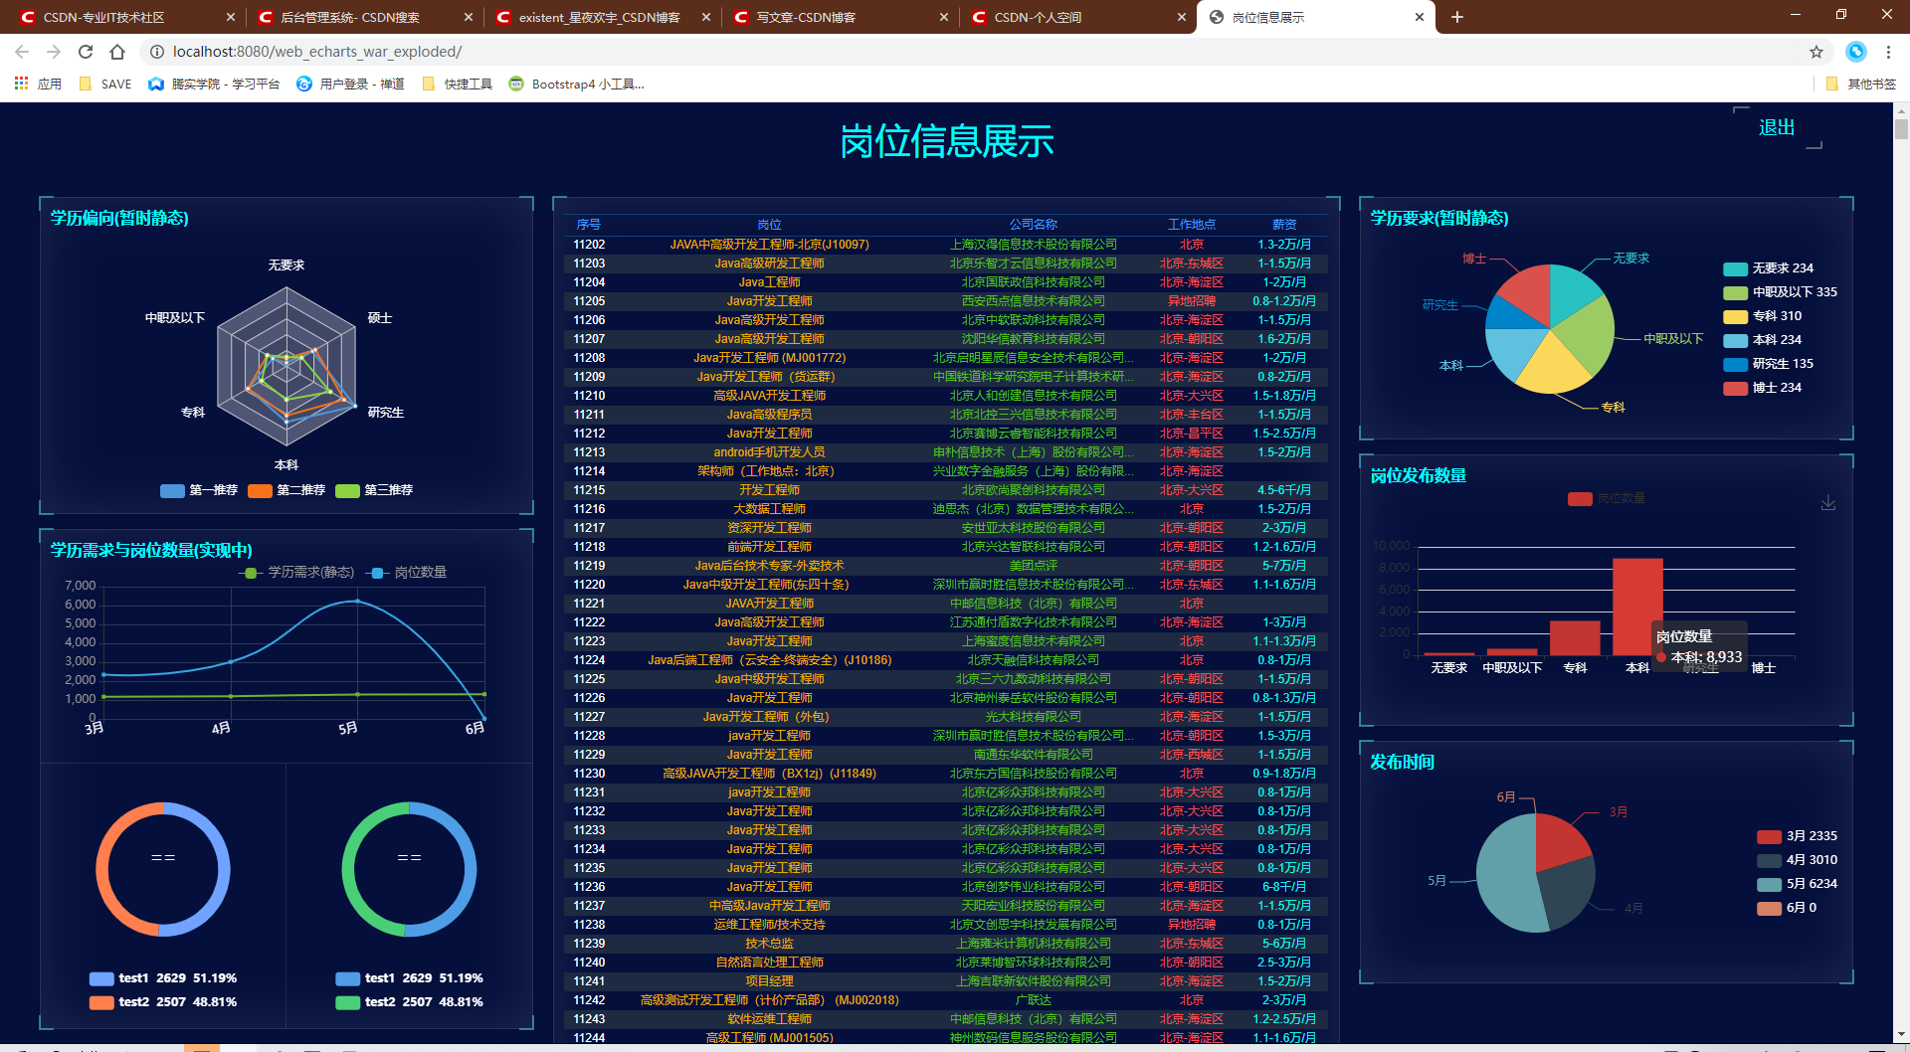Screen dimensions: 1910x1052
Task: Go to the browser home page
Action: click(117, 52)
